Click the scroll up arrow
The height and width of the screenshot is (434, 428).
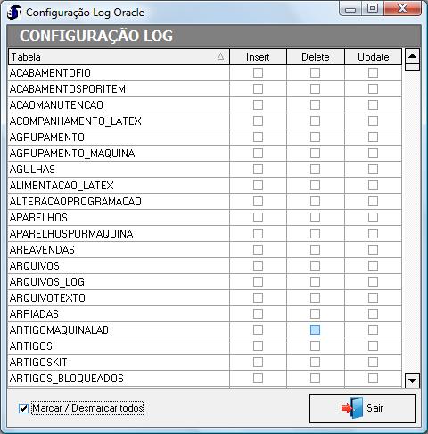[412, 56]
